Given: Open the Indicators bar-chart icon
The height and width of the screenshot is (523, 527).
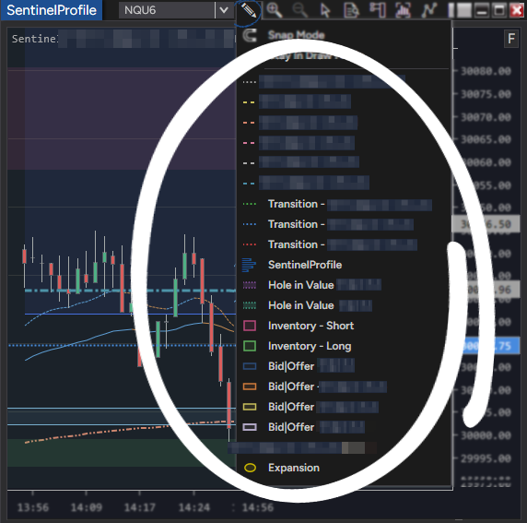Looking at the screenshot, I should [x=403, y=10].
